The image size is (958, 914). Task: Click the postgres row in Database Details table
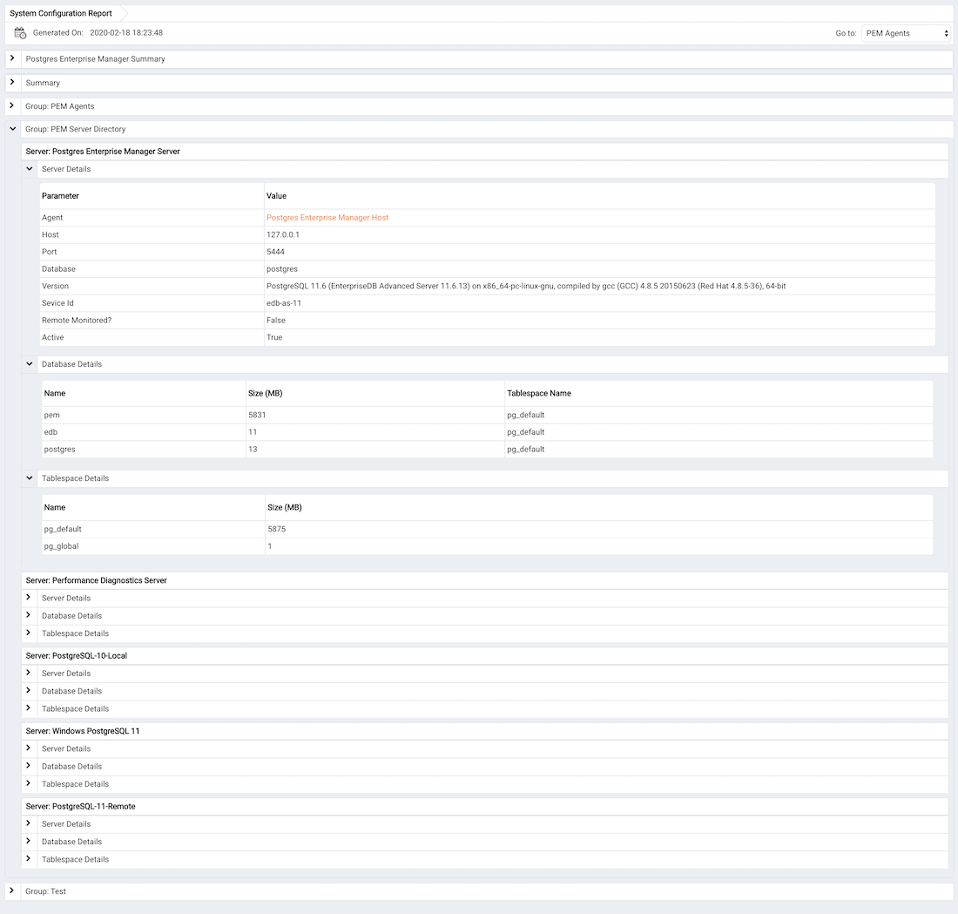487,450
